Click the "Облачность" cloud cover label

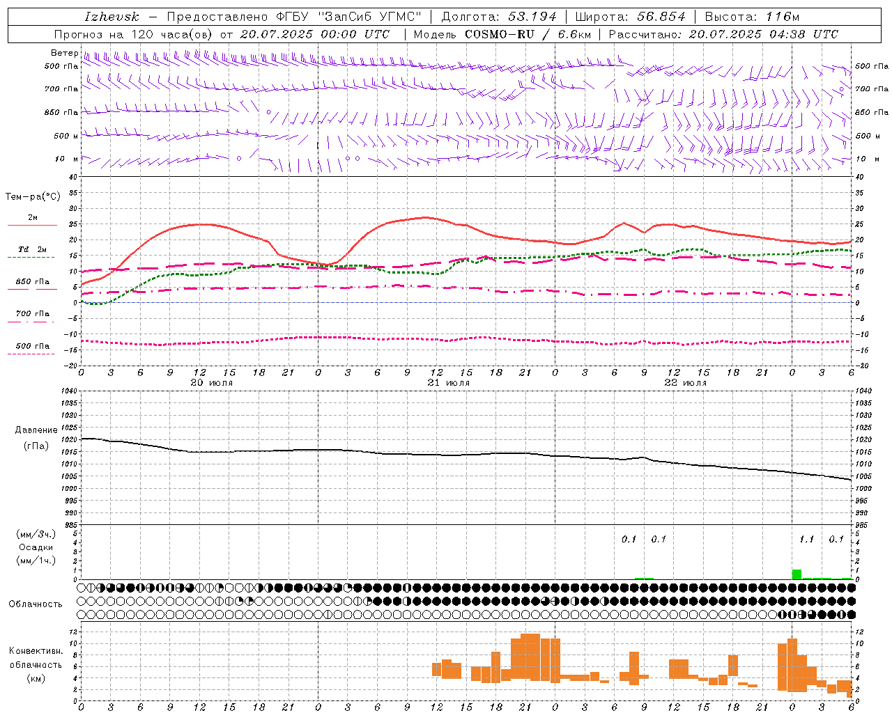[36, 604]
